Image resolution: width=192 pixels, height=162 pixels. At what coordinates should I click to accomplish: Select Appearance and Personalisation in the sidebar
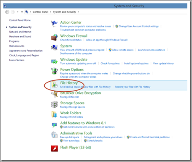tap(26, 50)
